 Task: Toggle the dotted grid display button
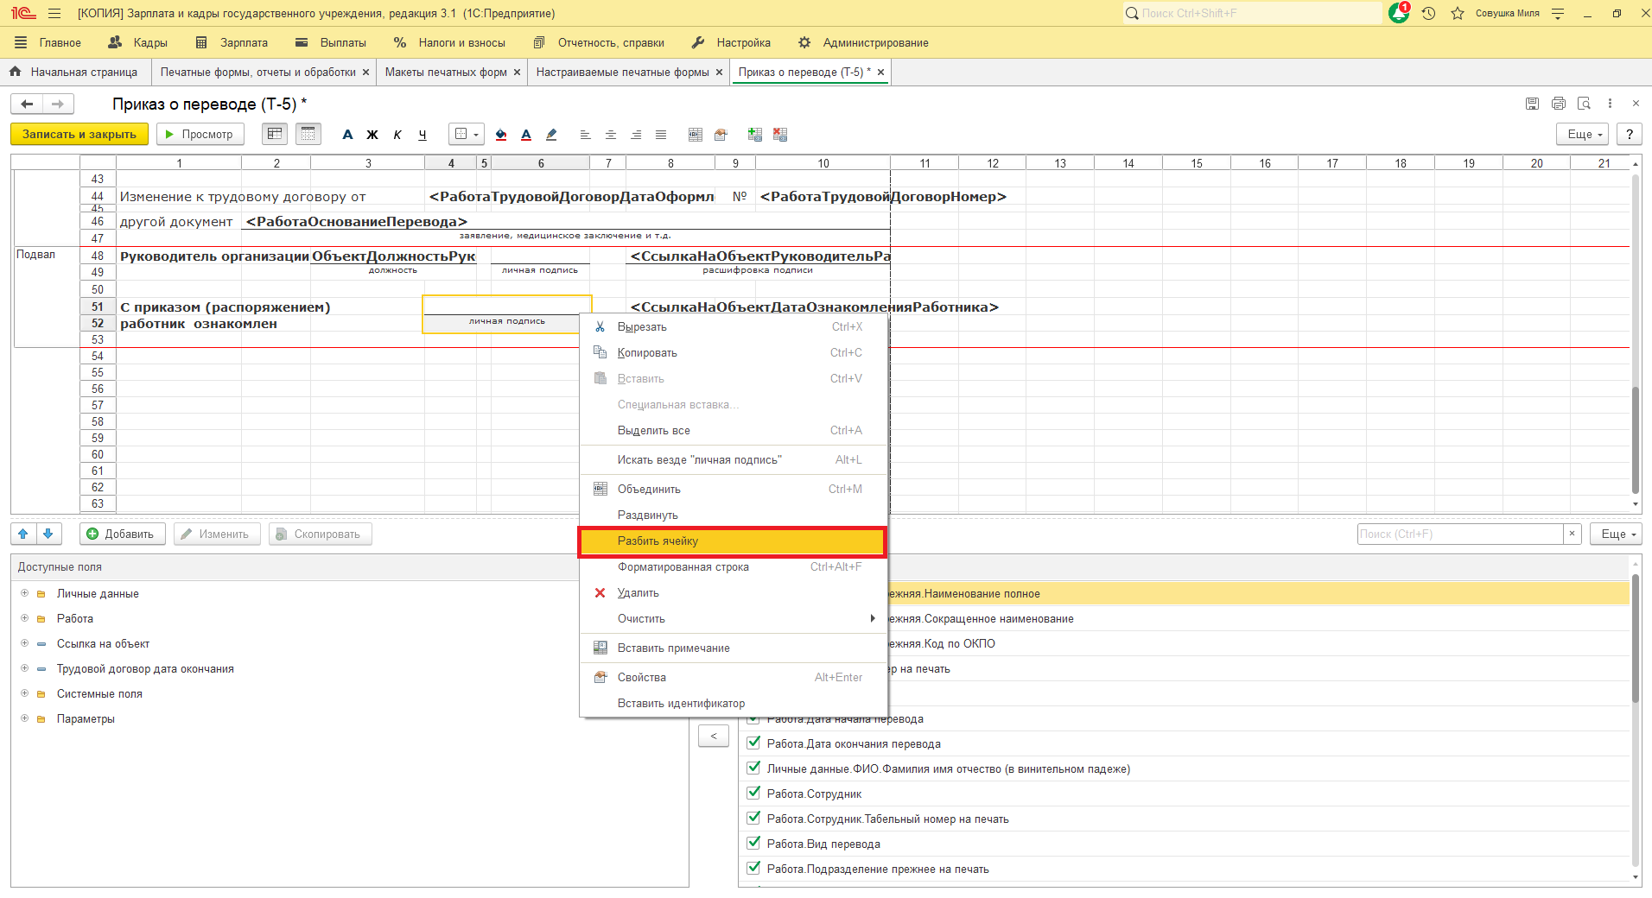point(308,134)
